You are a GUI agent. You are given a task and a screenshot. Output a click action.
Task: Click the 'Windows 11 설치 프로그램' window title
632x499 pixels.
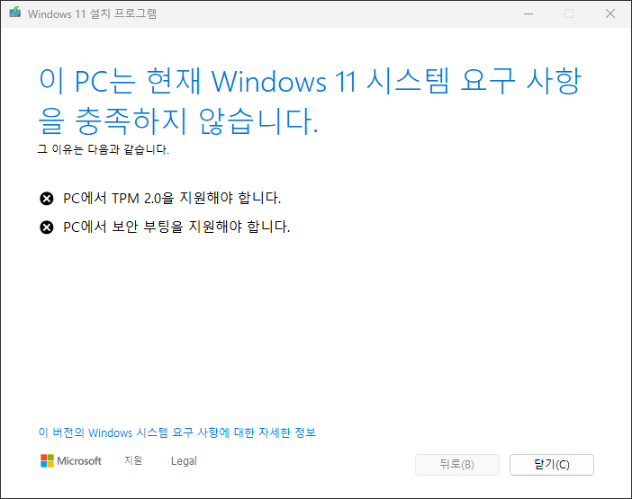click(92, 13)
